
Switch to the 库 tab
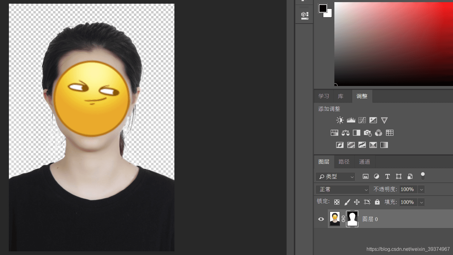click(x=341, y=96)
